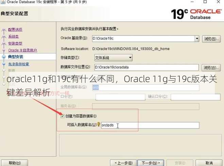This screenshot has height=166, width=224.
Task: Close the Oracle installer window
Action: click(219, 2)
